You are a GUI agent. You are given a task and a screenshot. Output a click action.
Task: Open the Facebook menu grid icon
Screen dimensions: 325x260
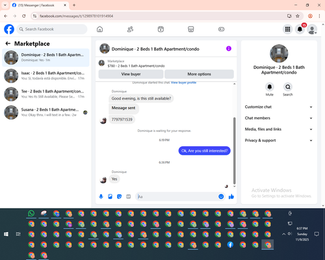pos(287,29)
